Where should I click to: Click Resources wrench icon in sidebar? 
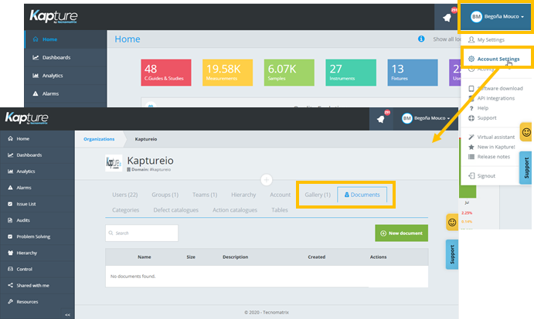click(x=10, y=302)
